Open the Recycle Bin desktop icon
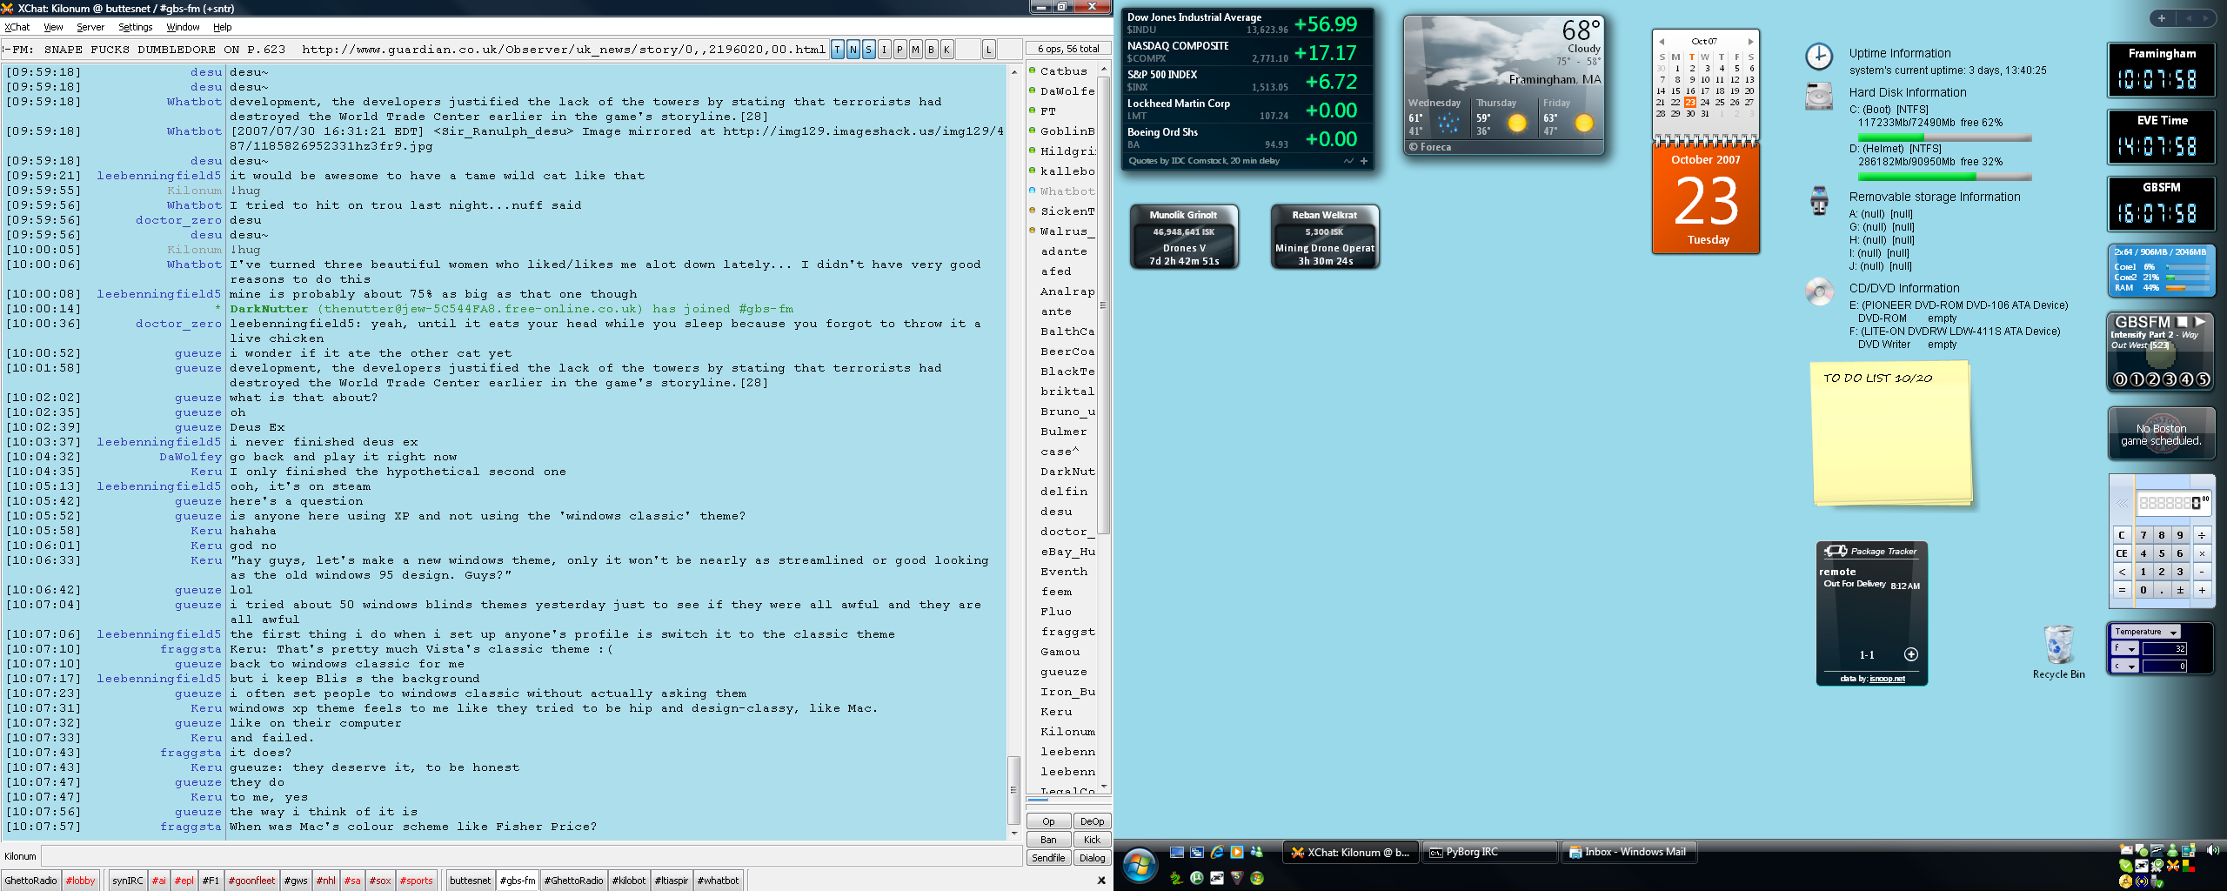Viewport: 2227px width, 891px height. coord(2059,652)
